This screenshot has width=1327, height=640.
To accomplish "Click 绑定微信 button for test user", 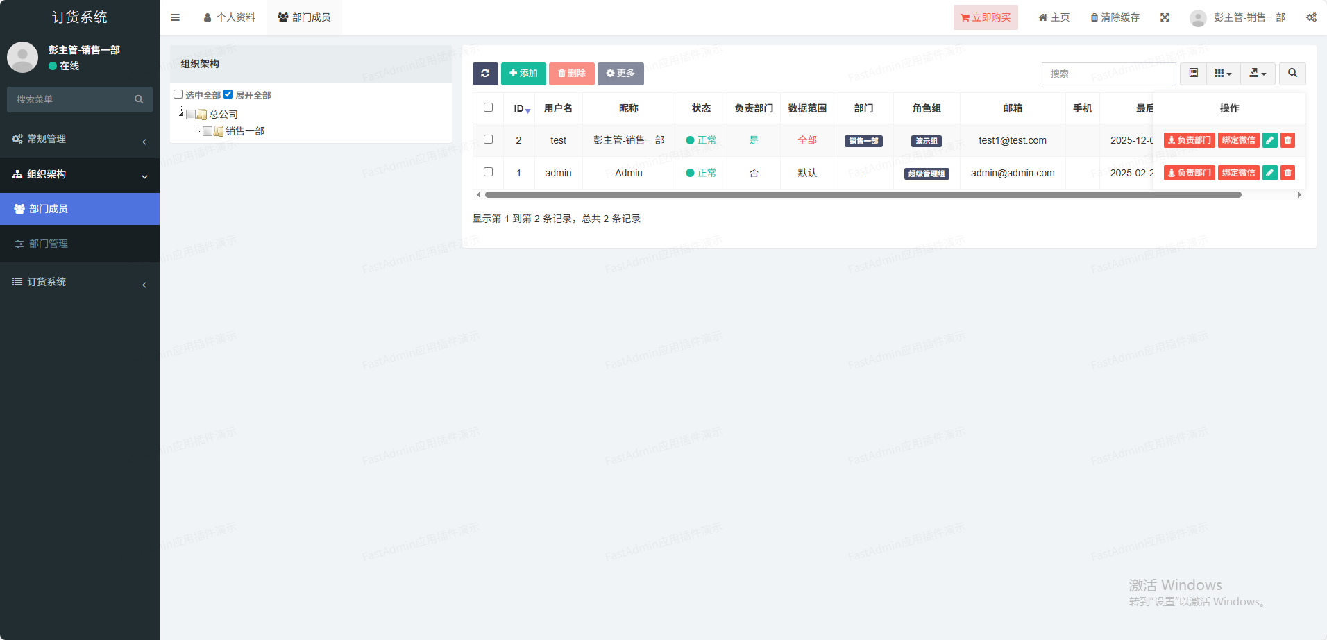I will [1238, 140].
